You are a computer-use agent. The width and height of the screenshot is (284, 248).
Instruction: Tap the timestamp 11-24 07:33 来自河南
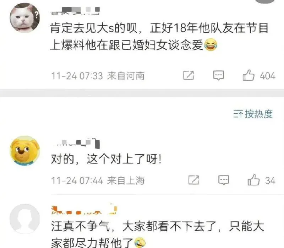pos(98,76)
